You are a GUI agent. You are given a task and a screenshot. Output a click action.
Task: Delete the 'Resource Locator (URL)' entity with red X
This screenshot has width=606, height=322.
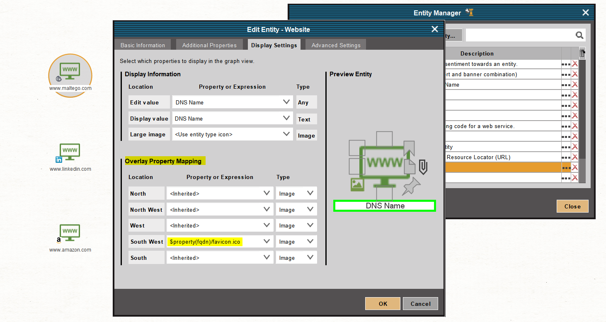click(574, 157)
